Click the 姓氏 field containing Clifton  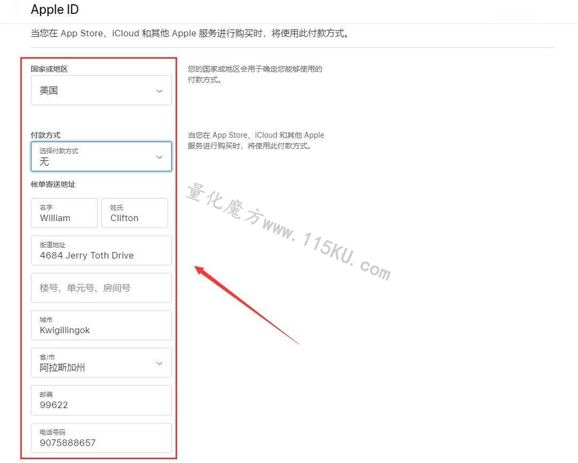tap(134, 213)
